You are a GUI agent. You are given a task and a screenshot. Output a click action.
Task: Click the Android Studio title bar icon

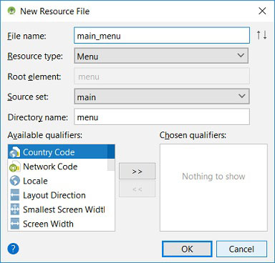click(11, 11)
